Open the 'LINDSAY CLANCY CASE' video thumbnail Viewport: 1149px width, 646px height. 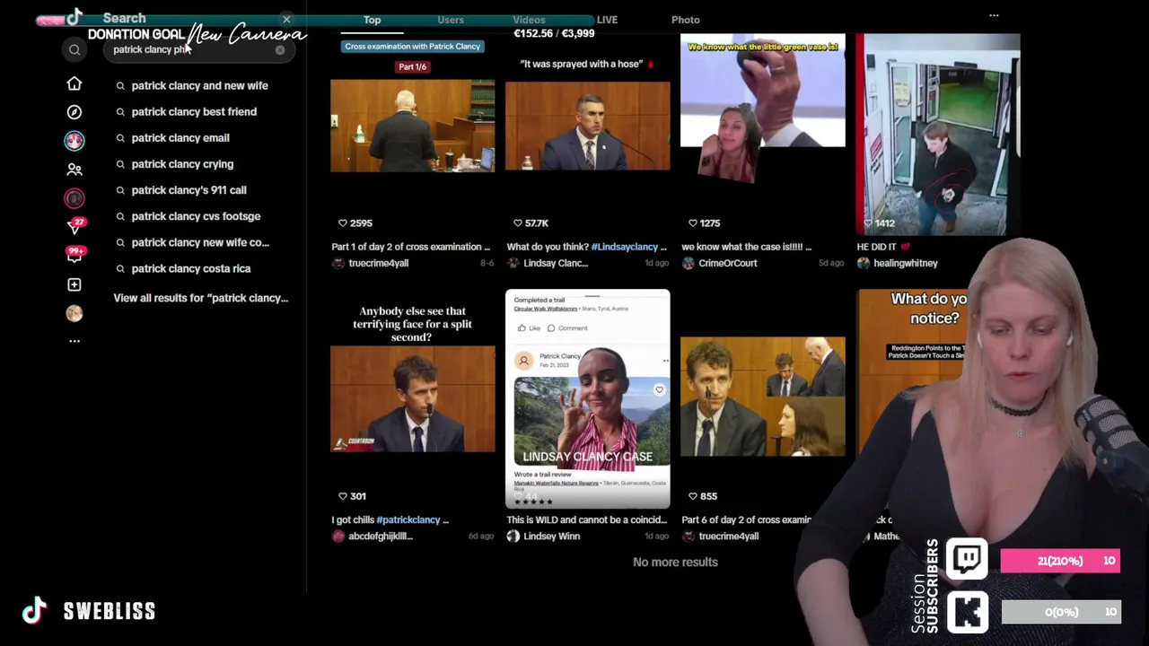tap(587, 398)
